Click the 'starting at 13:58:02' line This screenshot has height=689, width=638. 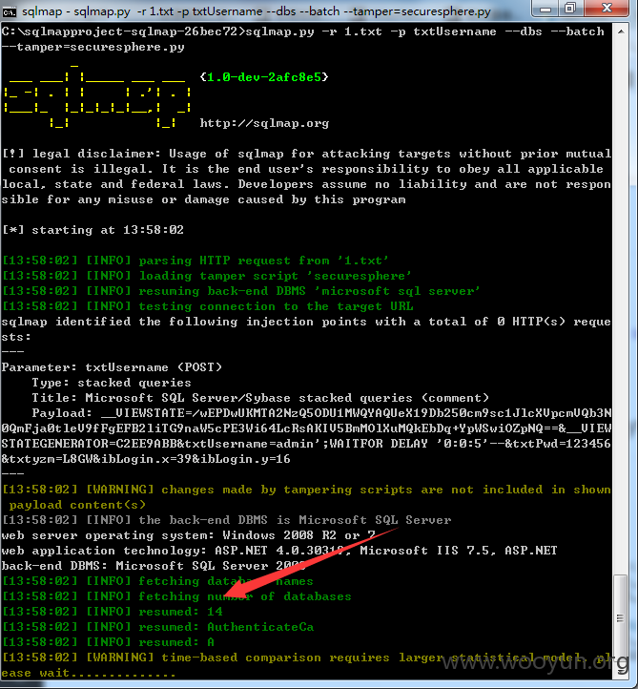pos(93,230)
